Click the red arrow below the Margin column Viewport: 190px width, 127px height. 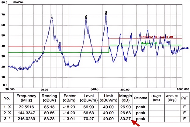tap(135, 123)
